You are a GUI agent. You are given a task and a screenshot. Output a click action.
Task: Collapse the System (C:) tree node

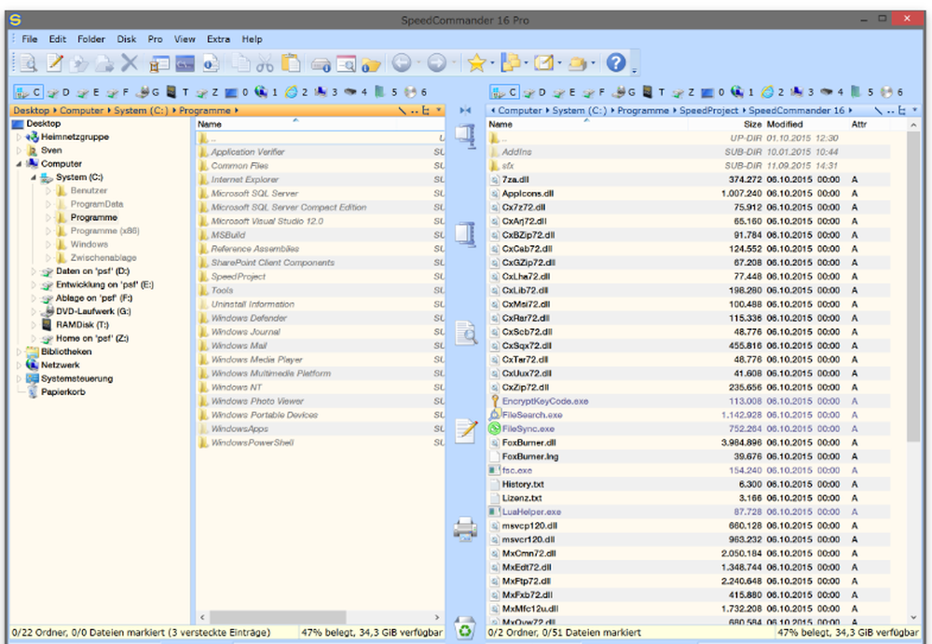click(34, 178)
